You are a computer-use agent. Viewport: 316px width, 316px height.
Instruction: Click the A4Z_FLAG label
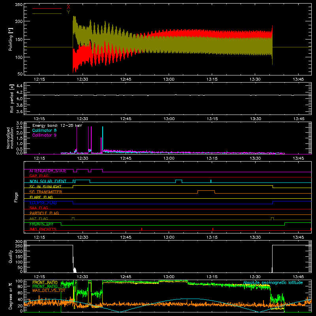39,218
